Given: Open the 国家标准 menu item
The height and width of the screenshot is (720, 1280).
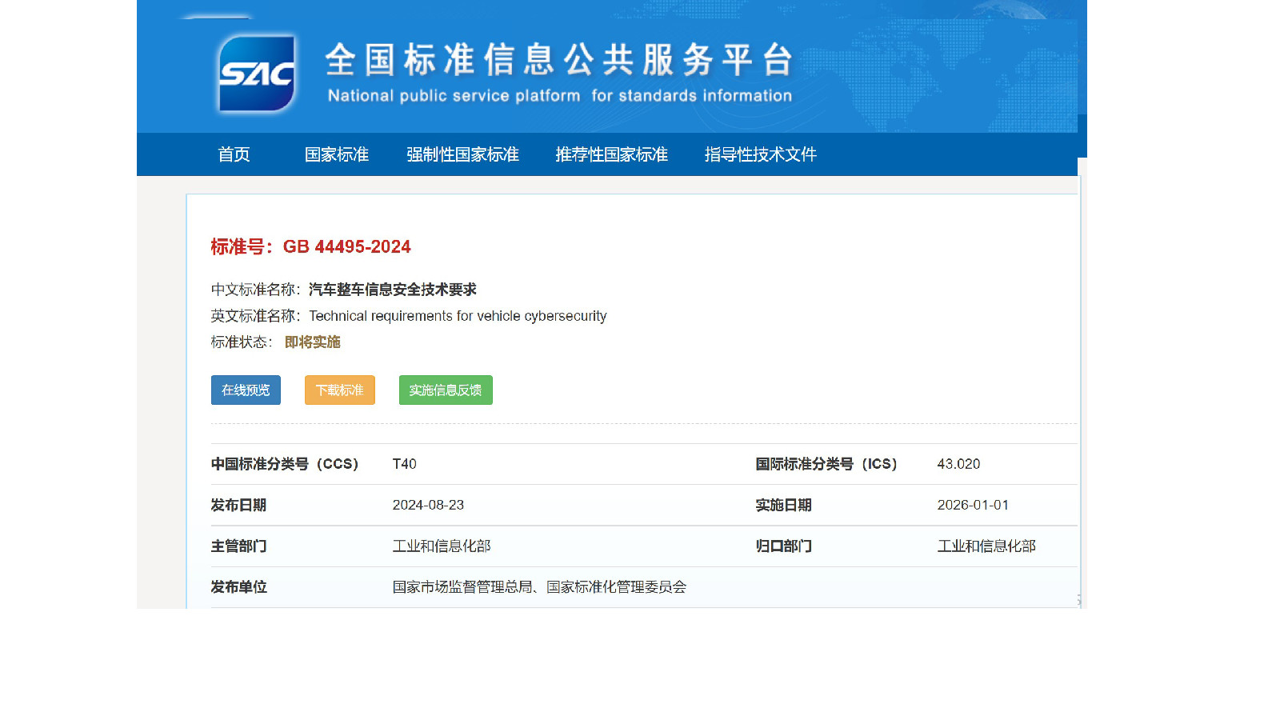Looking at the screenshot, I should click(336, 154).
